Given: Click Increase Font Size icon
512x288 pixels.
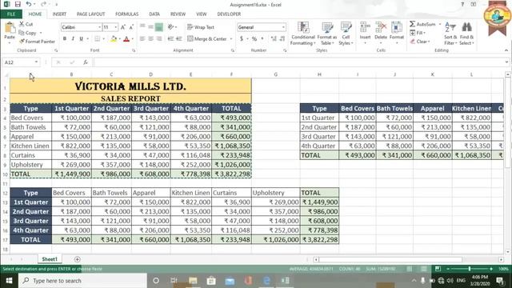Looking at the screenshot, I should (x=123, y=27).
